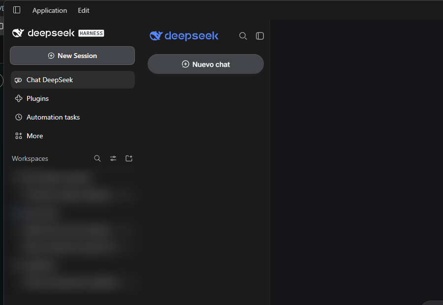Create new workspace folder icon

click(x=129, y=158)
